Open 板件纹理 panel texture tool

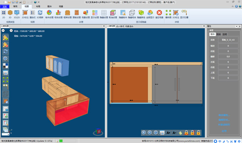coord(49,14)
